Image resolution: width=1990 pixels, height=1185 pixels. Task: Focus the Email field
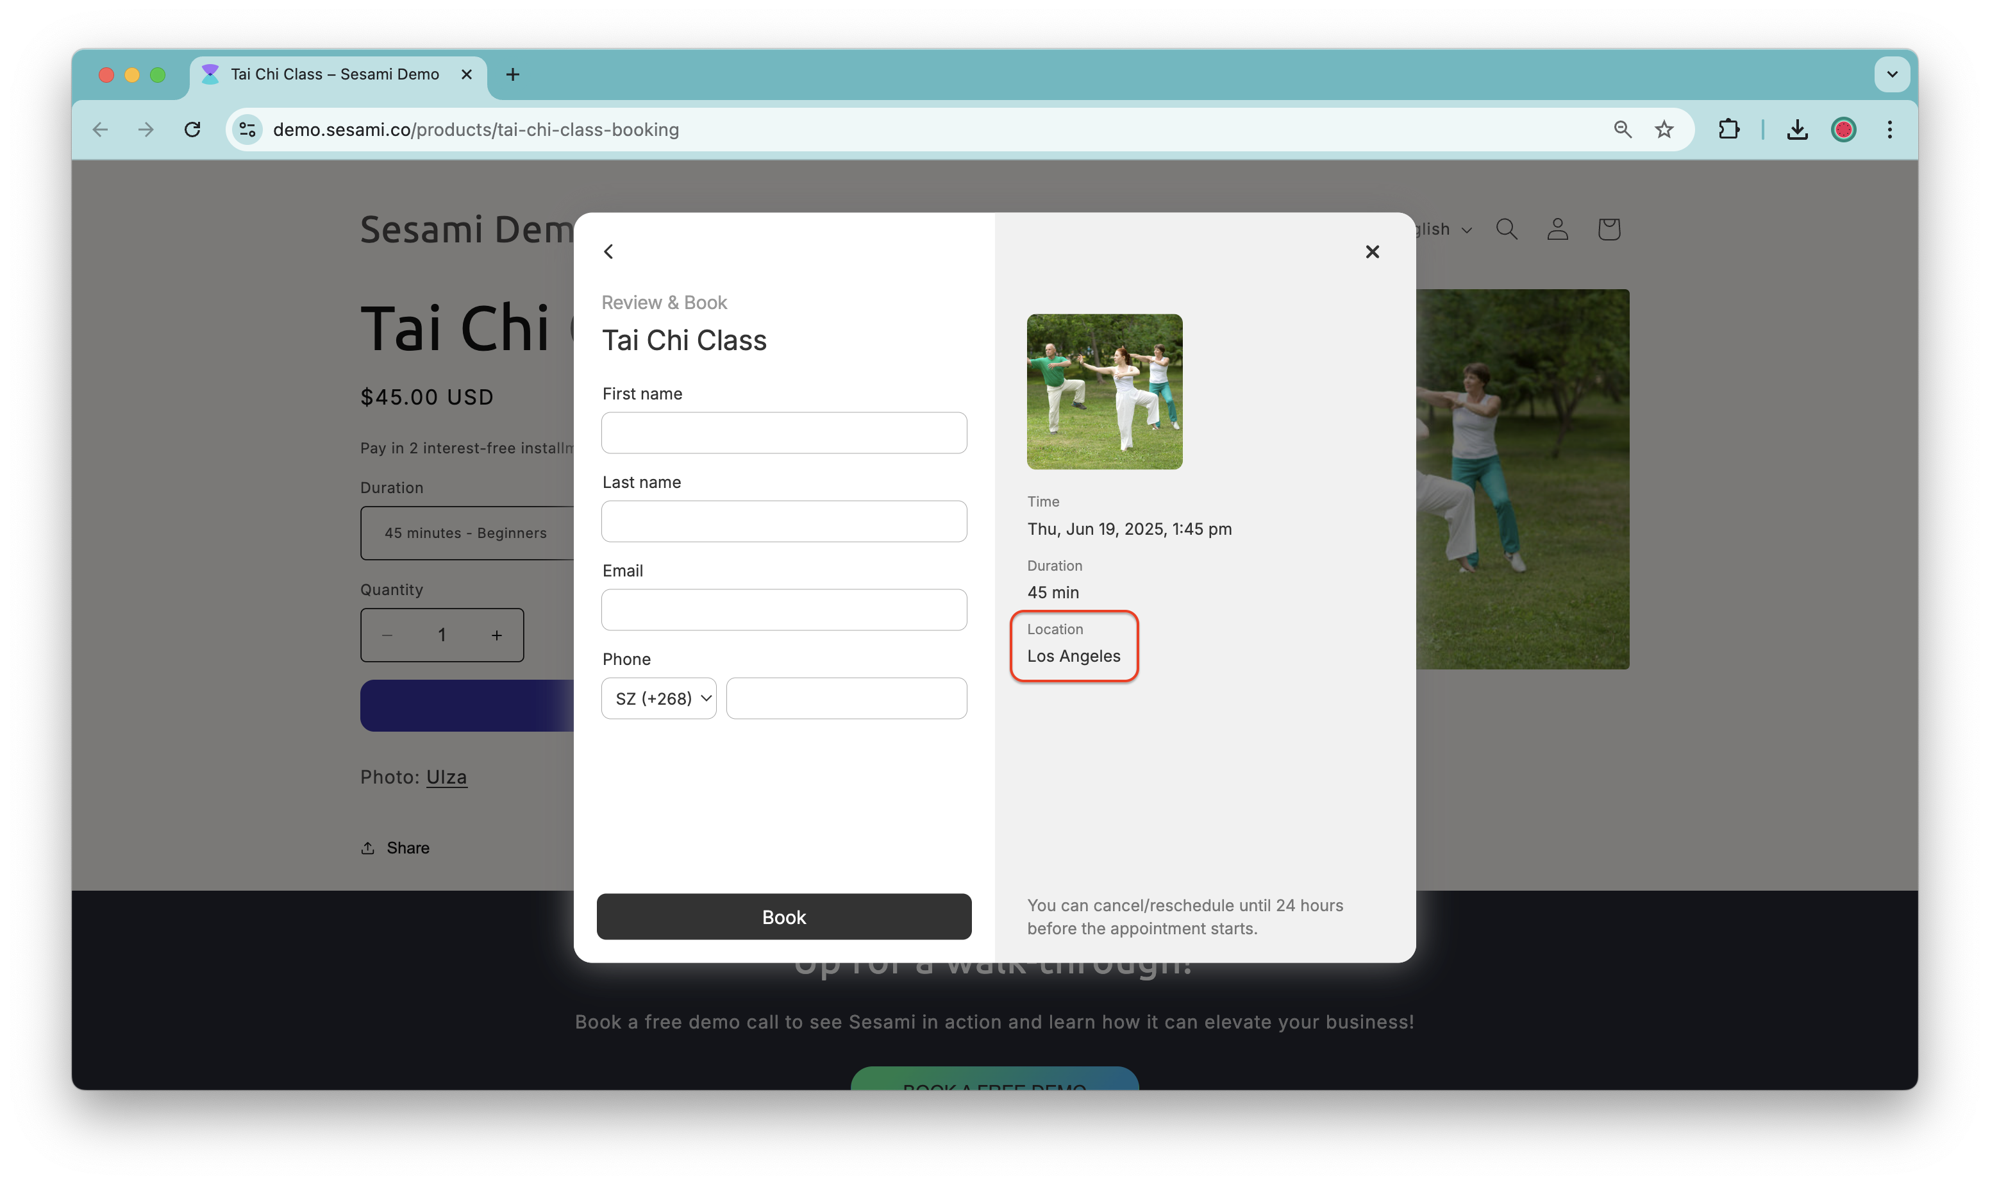click(x=784, y=610)
